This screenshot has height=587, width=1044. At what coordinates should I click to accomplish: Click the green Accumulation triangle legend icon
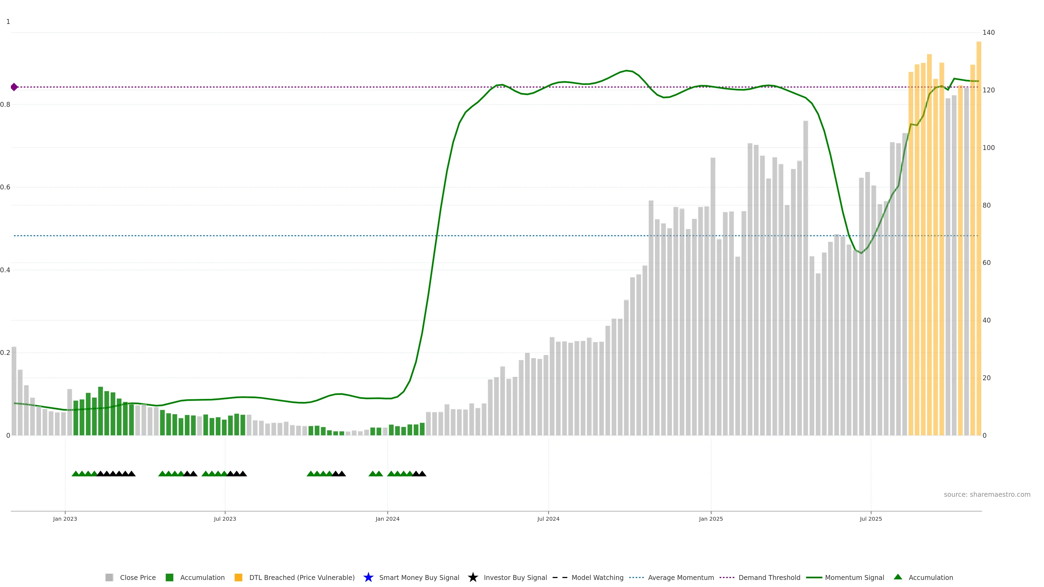tap(898, 577)
